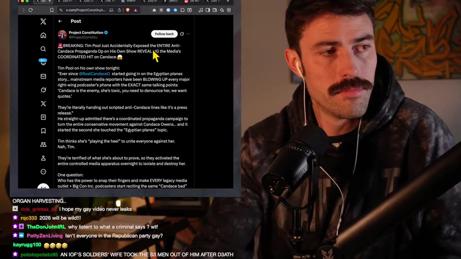Click chat username rqc333

click(30, 218)
